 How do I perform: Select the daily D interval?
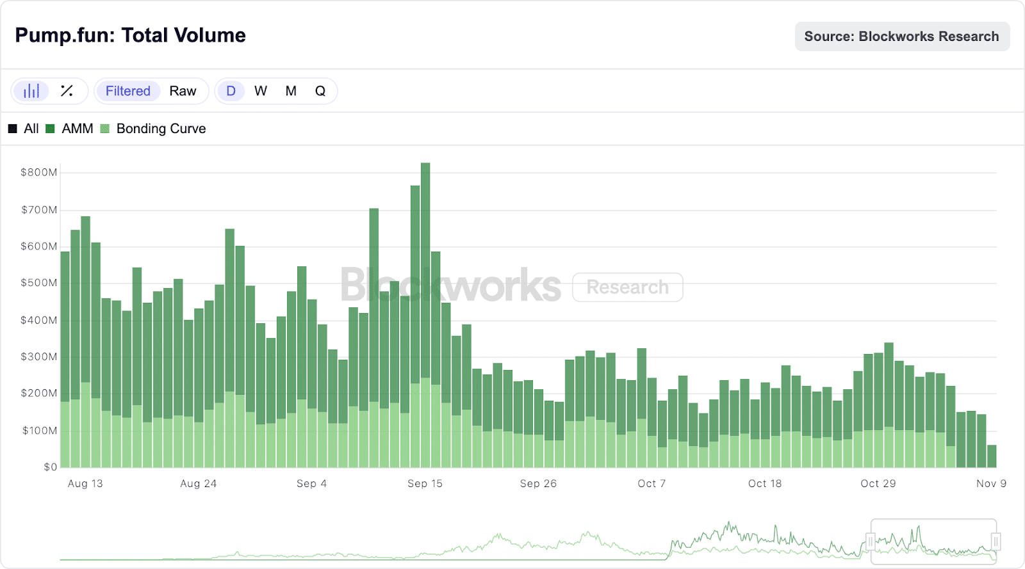pyautogui.click(x=231, y=91)
